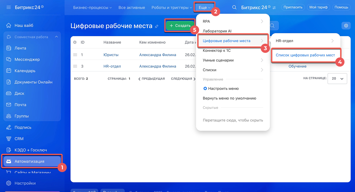Click the green Создать button
The width and height of the screenshot is (355, 192).
(180, 26)
